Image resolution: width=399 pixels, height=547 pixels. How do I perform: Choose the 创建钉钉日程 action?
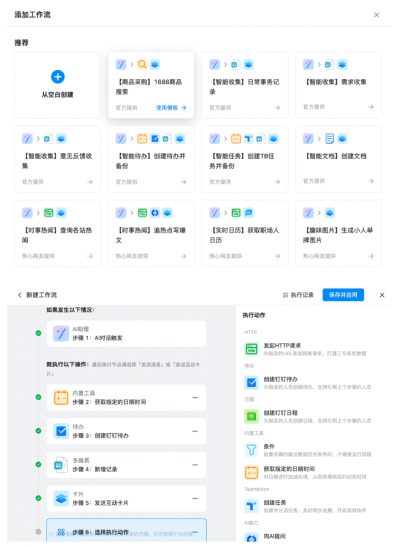309,417
